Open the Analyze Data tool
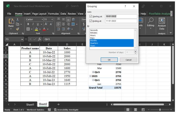The image size is (176, 114). pyautogui.click(x=162, y=23)
